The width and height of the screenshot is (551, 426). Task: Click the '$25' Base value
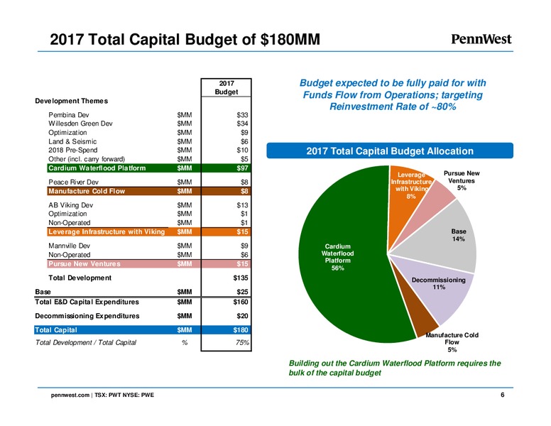click(x=242, y=292)
